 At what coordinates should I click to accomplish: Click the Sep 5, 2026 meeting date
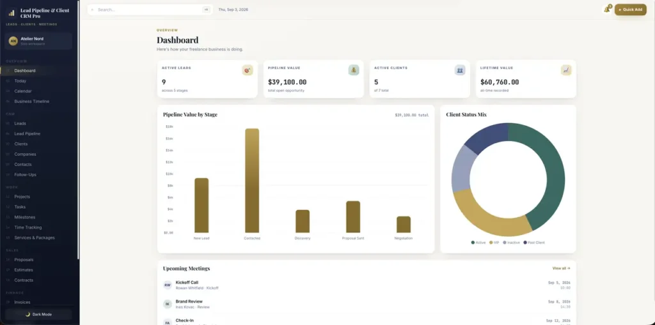point(559,282)
